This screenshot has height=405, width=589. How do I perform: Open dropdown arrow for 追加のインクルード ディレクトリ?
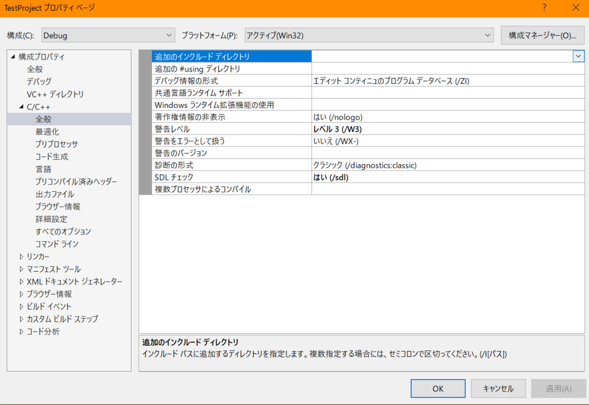579,57
